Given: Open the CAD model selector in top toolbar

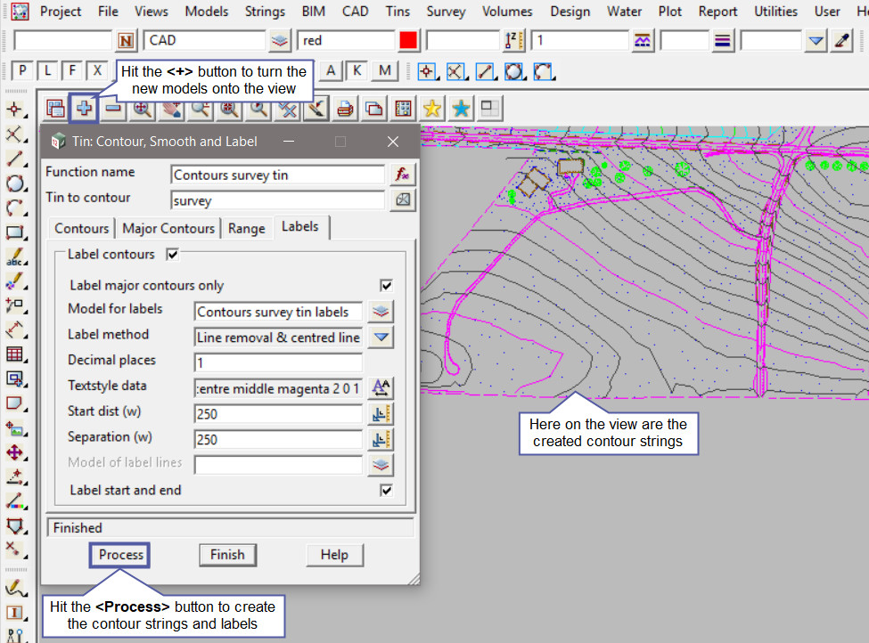Looking at the screenshot, I should pos(280,40).
